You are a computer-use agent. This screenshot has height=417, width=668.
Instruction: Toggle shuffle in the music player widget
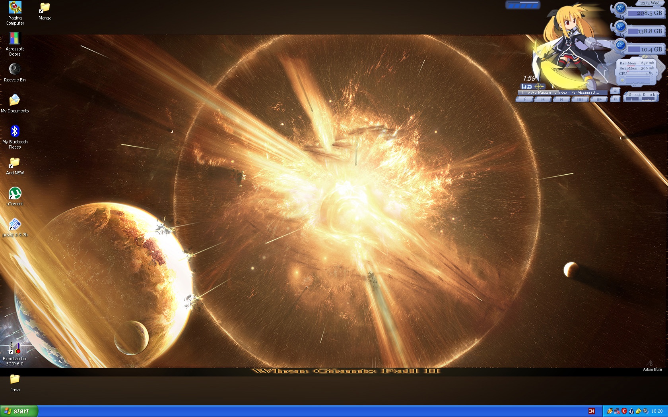[x=524, y=99]
